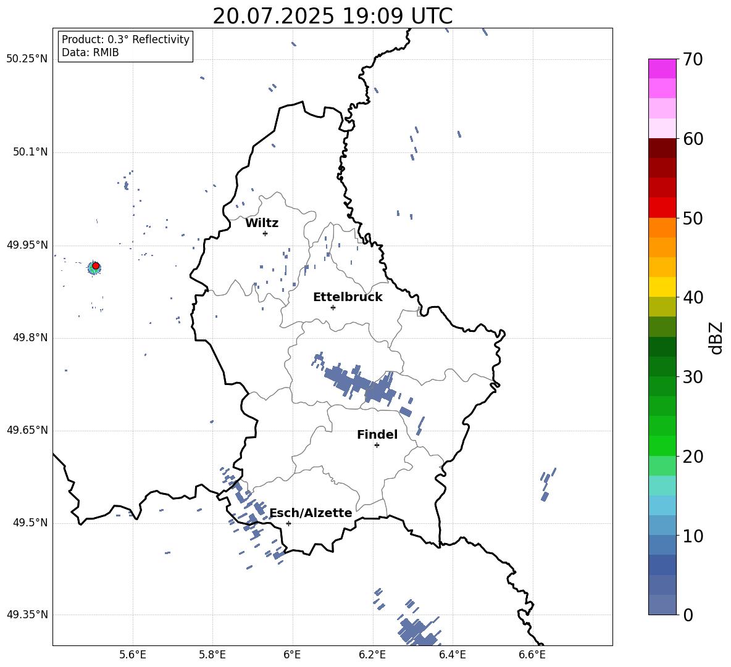Click the 6°E longitude label
The height and width of the screenshot is (667, 731).
point(292,655)
